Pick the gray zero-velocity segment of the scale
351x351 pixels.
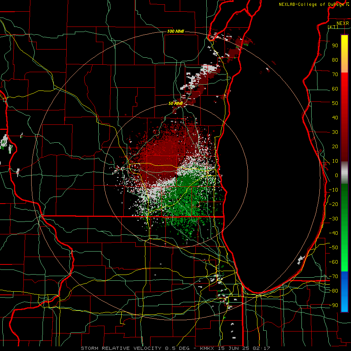pos(344,173)
